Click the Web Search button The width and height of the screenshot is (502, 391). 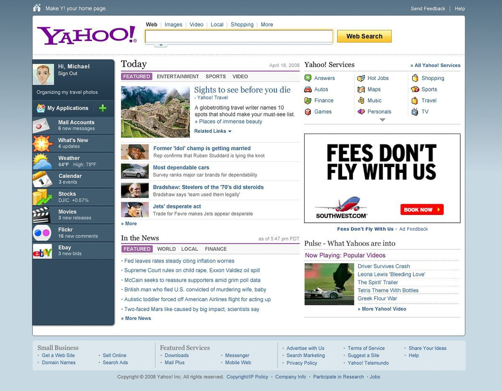pyautogui.click(x=364, y=36)
